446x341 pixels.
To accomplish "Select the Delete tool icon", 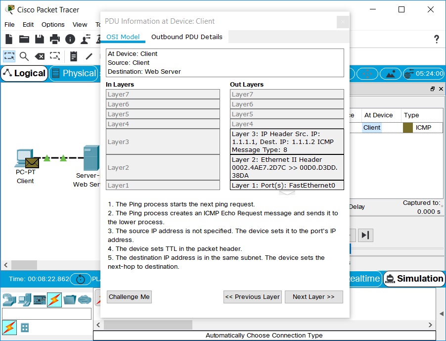I will 40,56.
